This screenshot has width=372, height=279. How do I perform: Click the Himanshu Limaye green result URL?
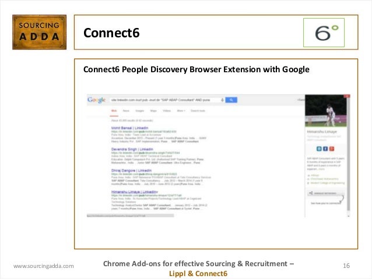tap(146, 195)
